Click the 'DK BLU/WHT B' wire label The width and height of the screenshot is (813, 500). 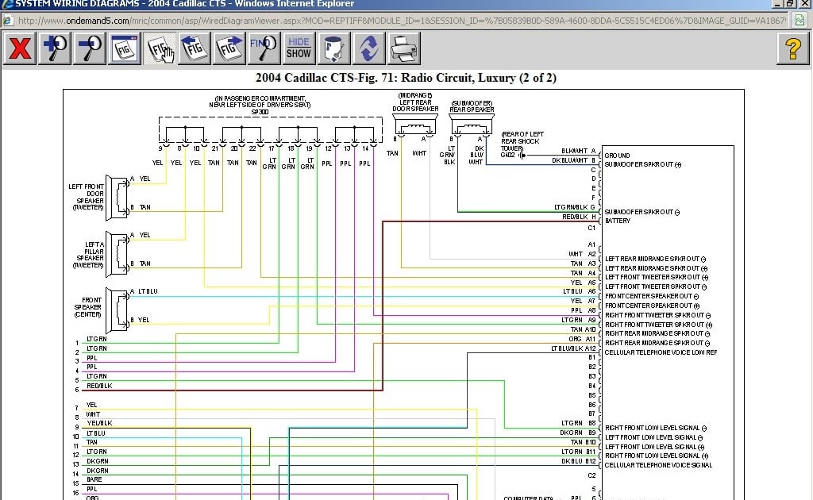tap(574, 160)
